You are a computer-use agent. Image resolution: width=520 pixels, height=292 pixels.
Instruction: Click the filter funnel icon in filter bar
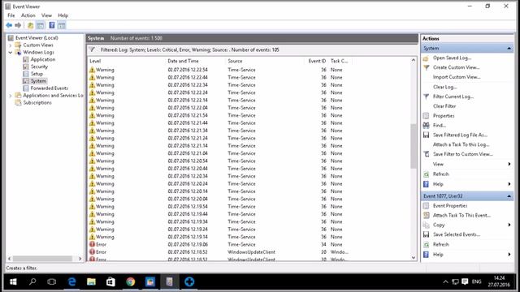(x=92, y=49)
